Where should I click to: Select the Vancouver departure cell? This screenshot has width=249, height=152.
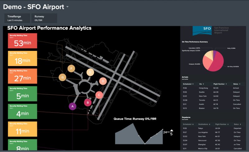[x=202, y=141]
